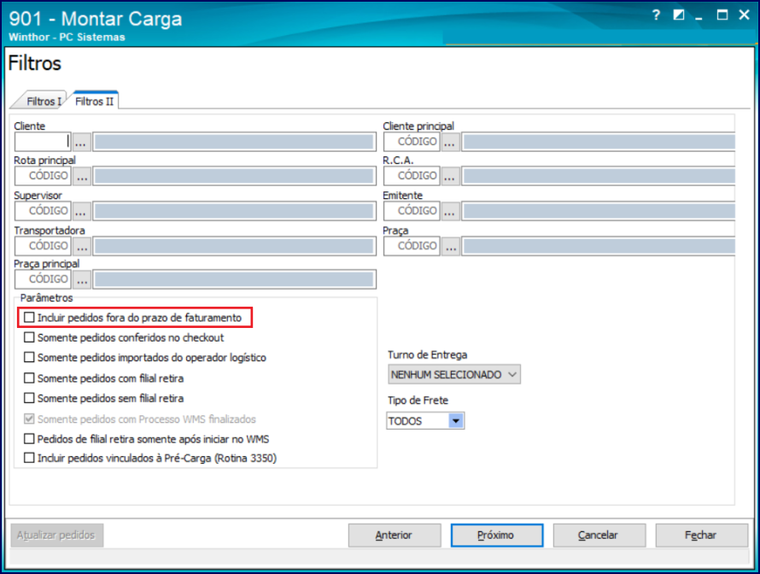Open Emitente lookup ellipsis button
Viewport: 760px width, 574px height.
450,211
